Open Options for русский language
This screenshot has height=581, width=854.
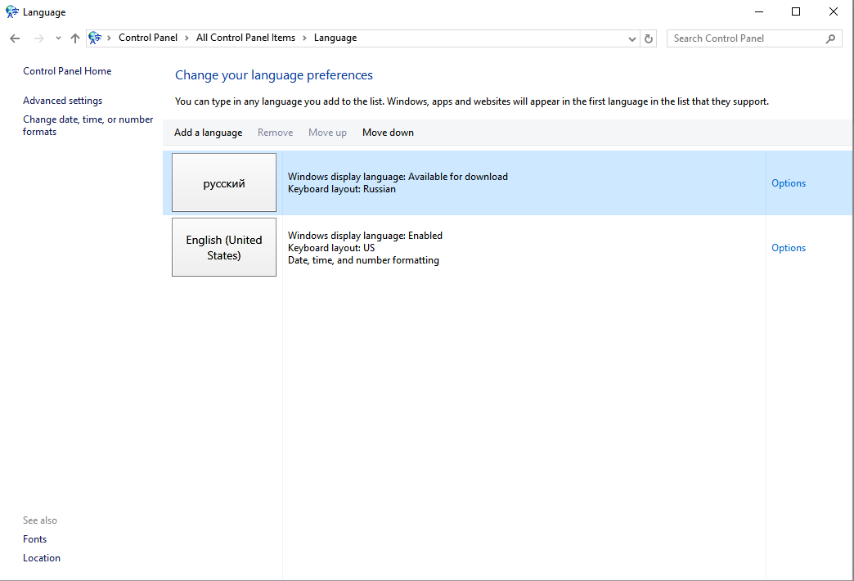point(788,183)
